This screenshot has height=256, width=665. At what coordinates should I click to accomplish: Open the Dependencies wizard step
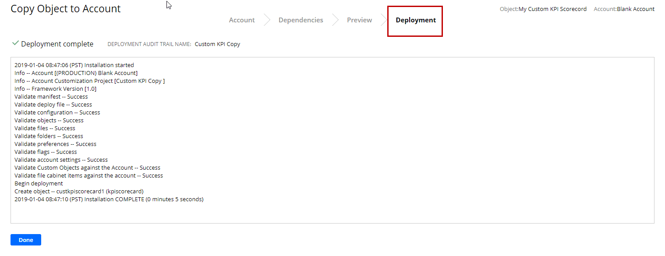(301, 20)
